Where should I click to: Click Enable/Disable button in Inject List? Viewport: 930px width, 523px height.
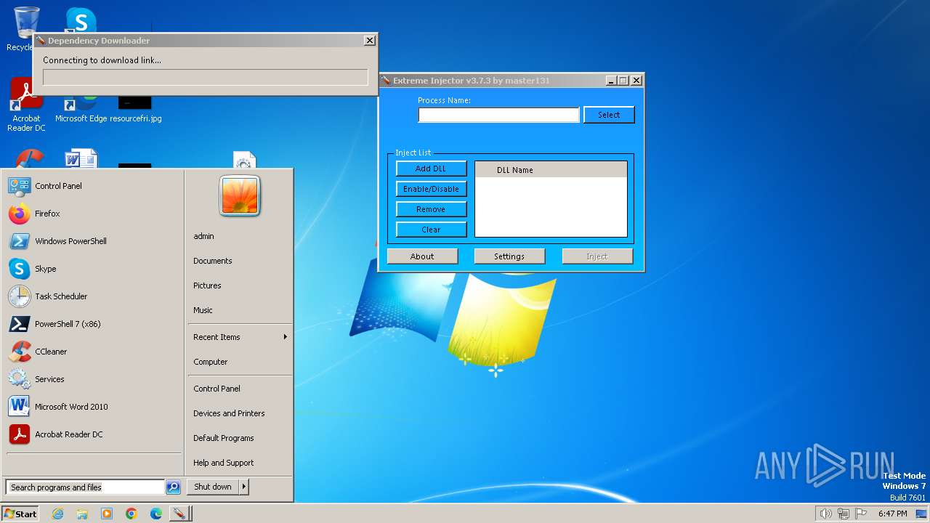(x=431, y=189)
